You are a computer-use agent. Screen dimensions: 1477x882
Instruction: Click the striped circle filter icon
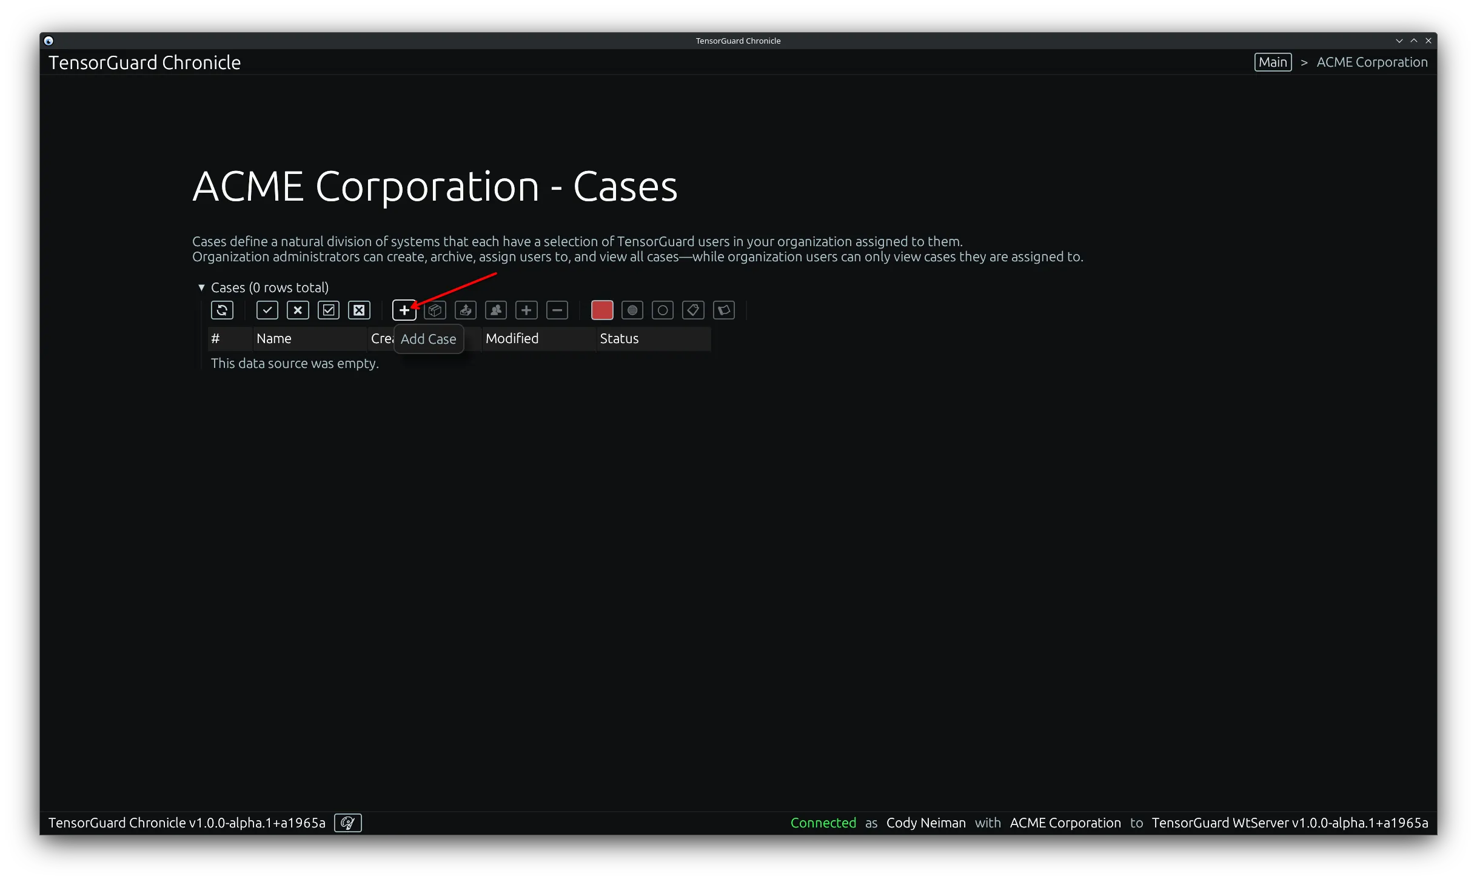point(632,310)
